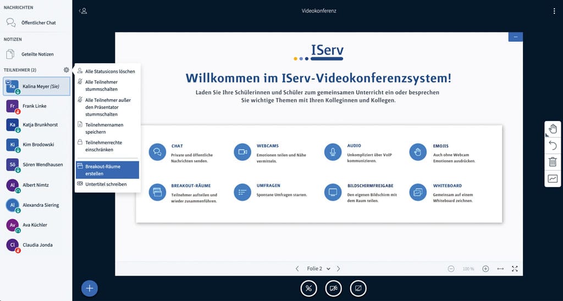
Task: Select participant Albert Nimtz
Action: 37,185
